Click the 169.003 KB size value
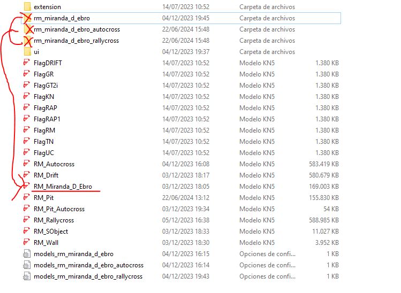 pyautogui.click(x=324, y=187)
